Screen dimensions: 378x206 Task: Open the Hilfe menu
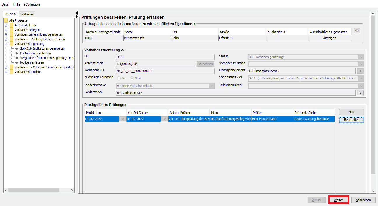click(16, 4)
